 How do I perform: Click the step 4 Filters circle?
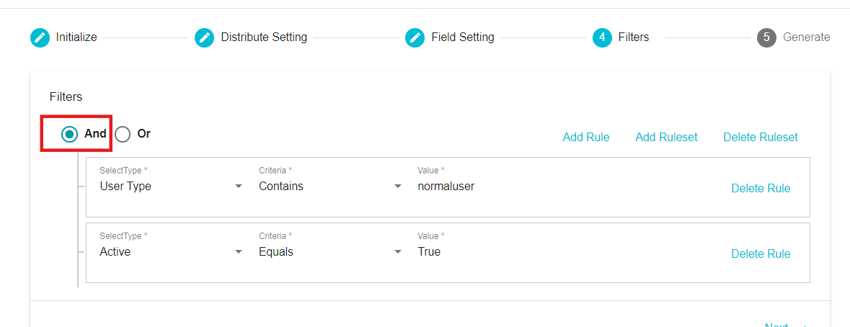[602, 37]
